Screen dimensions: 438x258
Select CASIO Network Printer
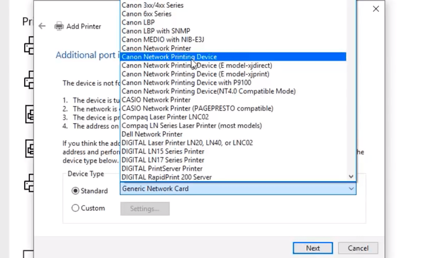pos(233,100)
